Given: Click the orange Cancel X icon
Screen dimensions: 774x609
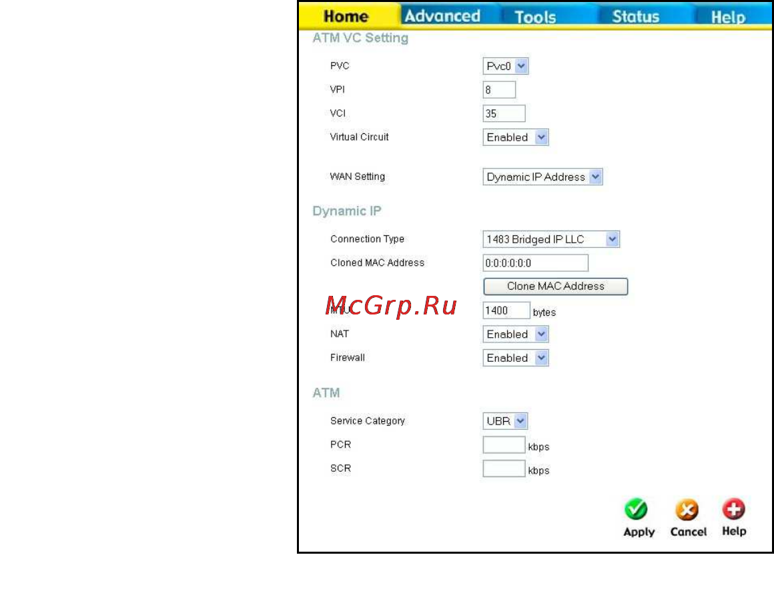Looking at the screenshot, I should pyautogui.click(x=687, y=510).
